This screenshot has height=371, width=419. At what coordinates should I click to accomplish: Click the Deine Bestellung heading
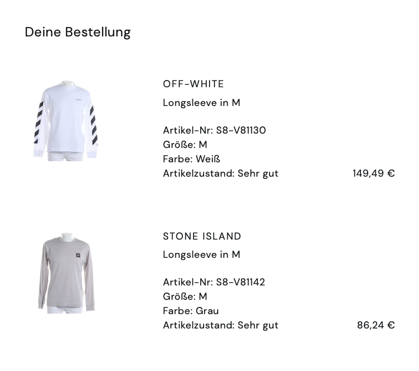78,32
